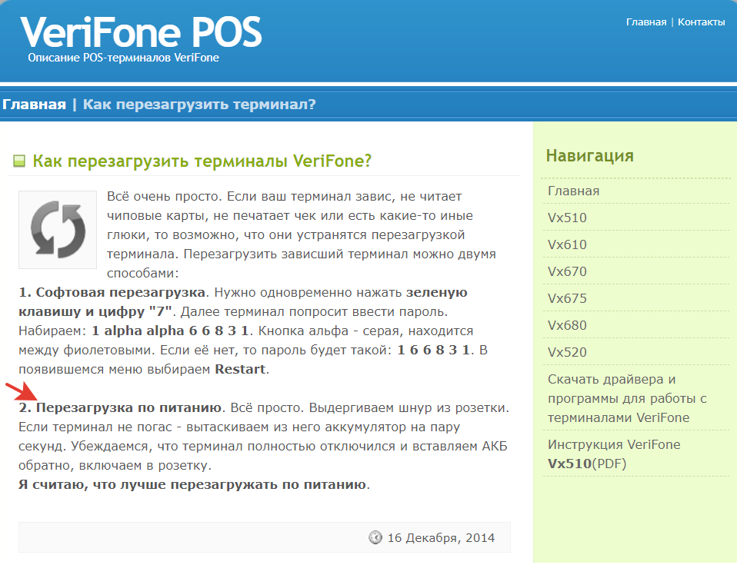The image size is (737, 565).
Task: Open Контакты link in header
Action: point(701,22)
